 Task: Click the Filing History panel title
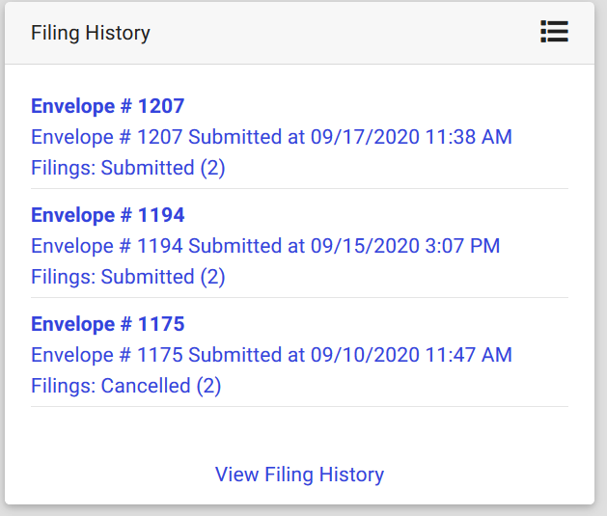[x=91, y=33]
